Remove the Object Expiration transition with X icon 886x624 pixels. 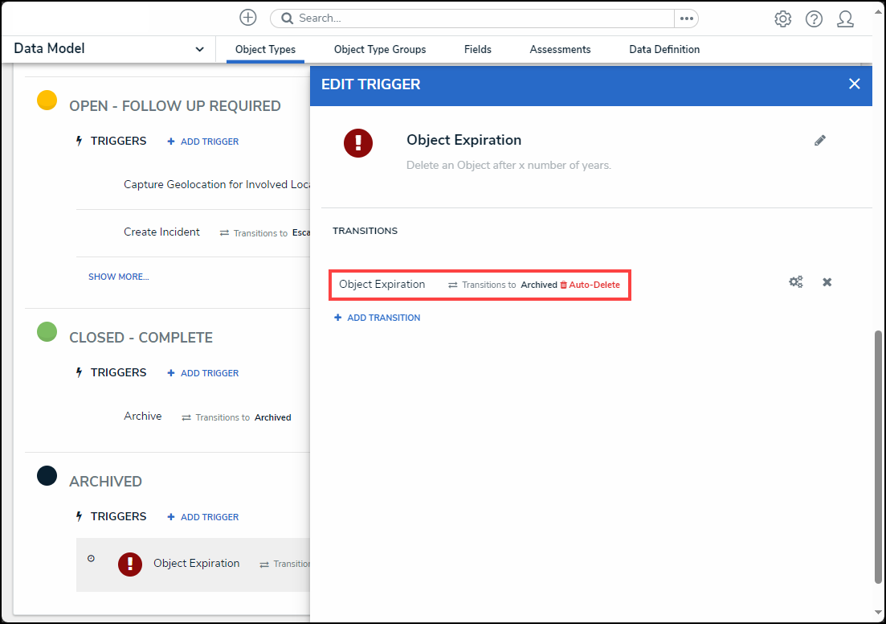click(x=827, y=282)
